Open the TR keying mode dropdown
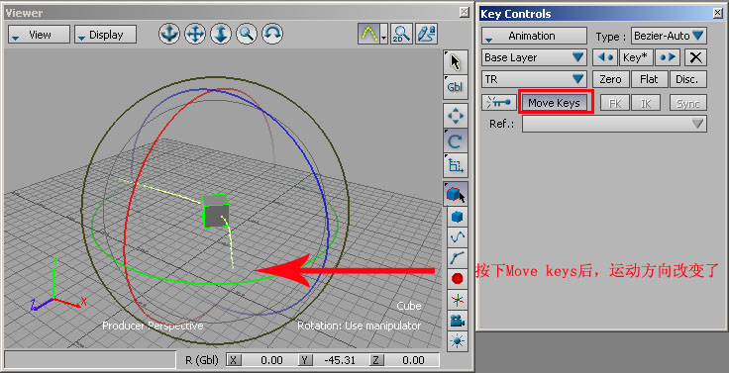Screen dimensions: 729x373 (x=534, y=79)
